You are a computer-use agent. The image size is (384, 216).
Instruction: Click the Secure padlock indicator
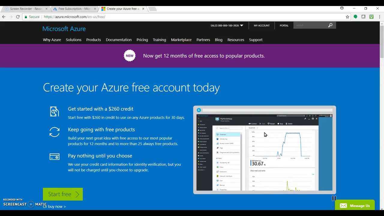point(32,17)
